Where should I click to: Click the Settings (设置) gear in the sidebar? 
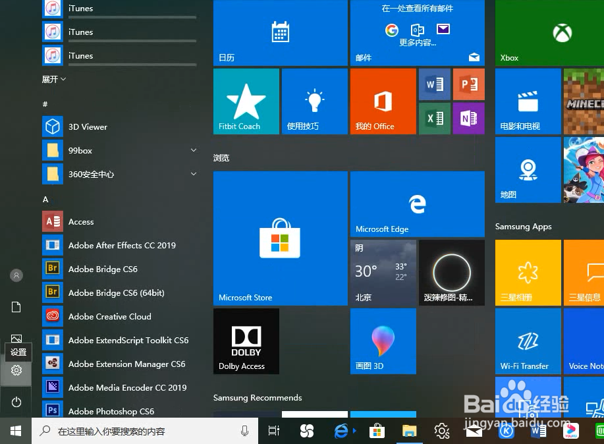pos(16,370)
